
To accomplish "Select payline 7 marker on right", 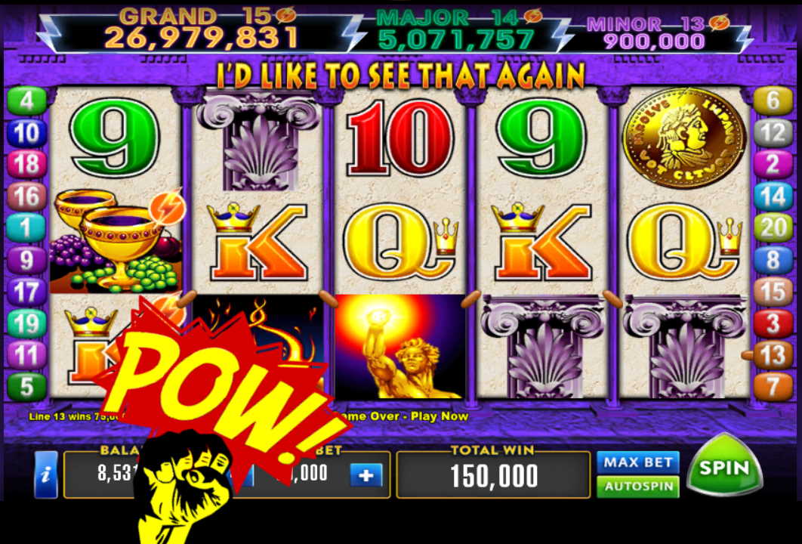I will point(773,387).
